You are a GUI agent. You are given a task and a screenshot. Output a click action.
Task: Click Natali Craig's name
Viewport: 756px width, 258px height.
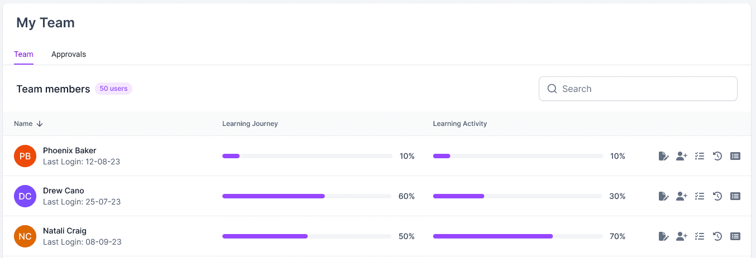point(65,231)
